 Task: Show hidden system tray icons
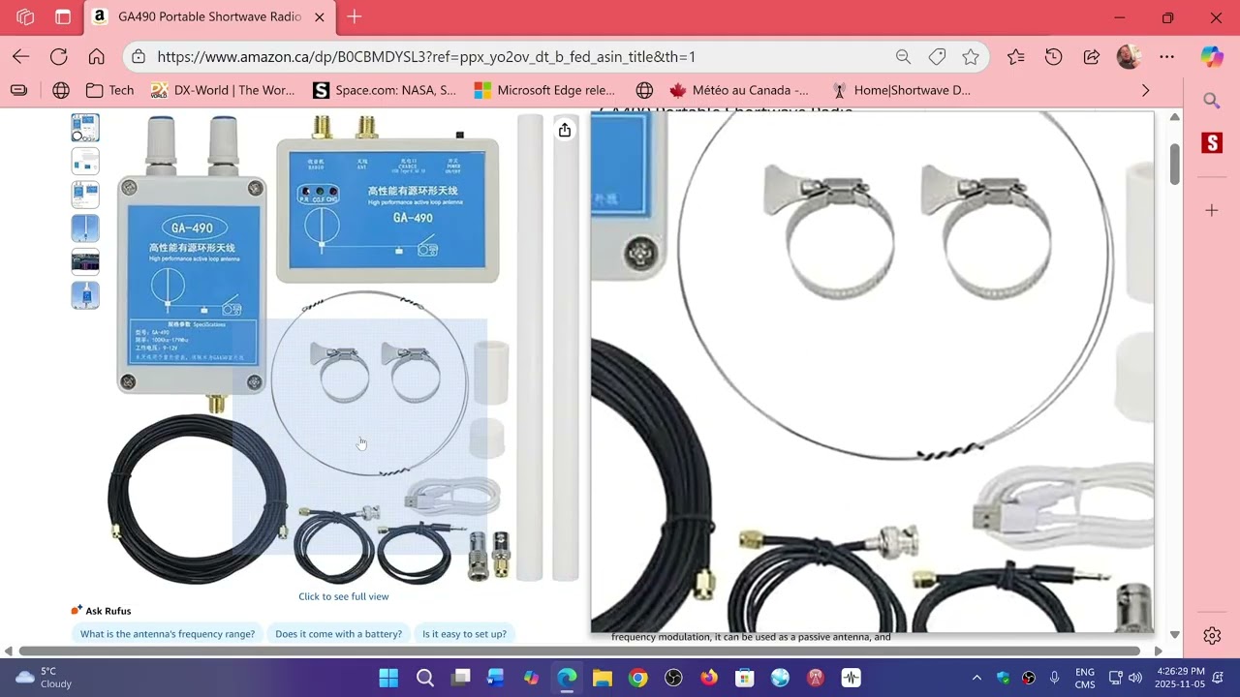pos(976,678)
